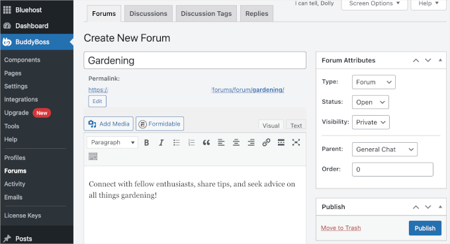Open Pages in the BuddyBoss menu
This screenshot has height=244, width=450.
tap(13, 73)
